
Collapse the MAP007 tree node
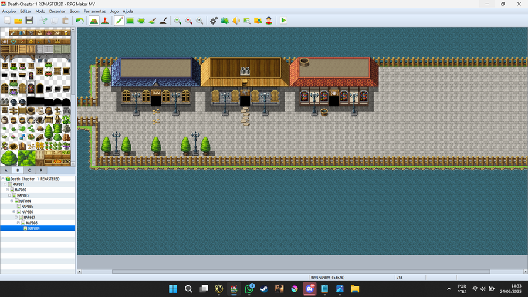16,217
